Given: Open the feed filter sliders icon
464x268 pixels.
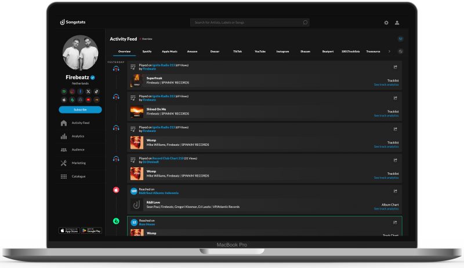Looking at the screenshot, I should tap(400, 39).
